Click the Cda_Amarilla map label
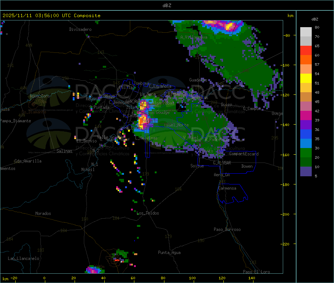Image resolution: width=334 pixels, height=283 pixels. pos(28,161)
